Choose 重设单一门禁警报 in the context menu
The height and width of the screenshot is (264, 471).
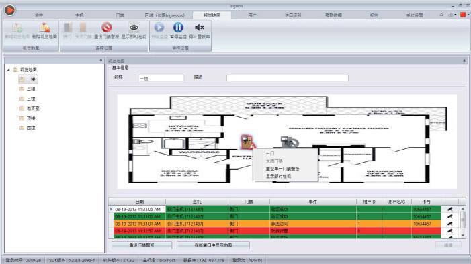point(282,169)
